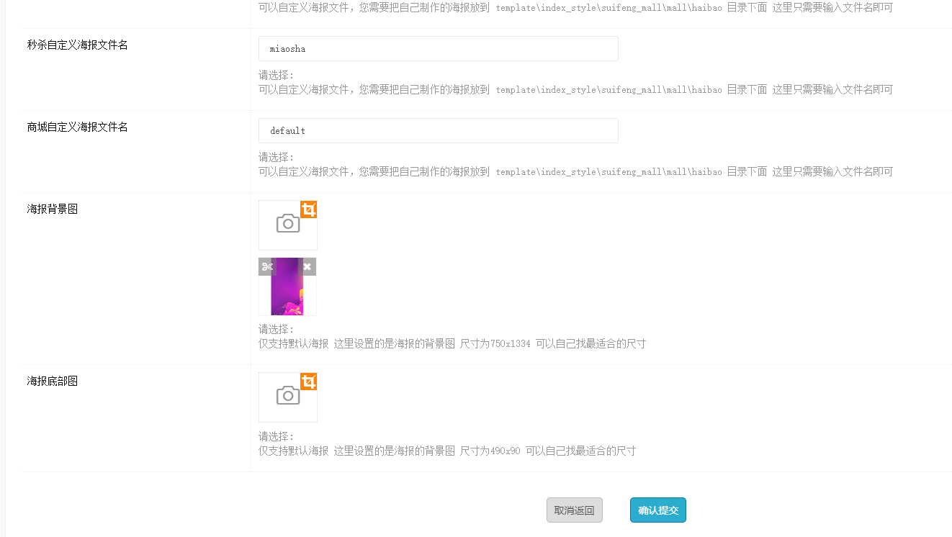
Task: Click the haibao path hint below default field
Action: tap(575, 172)
